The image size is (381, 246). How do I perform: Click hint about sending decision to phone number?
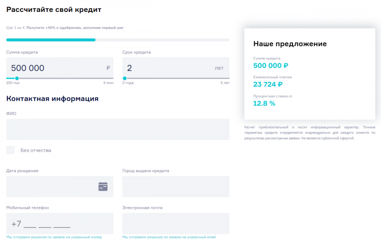(54, 237)
